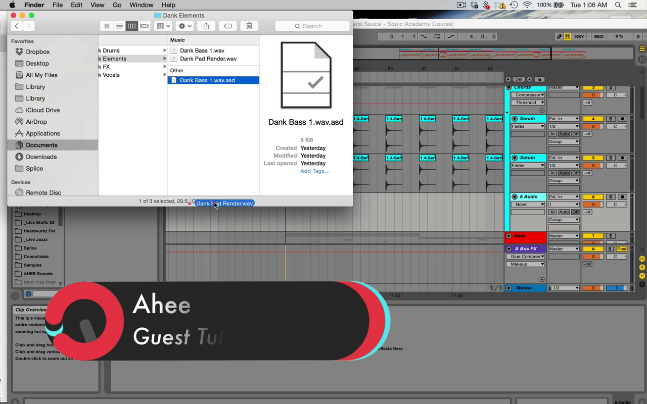Click the Add Tags link
The width and height of the screenshot is (647, 404).
[x=314, y=171]
